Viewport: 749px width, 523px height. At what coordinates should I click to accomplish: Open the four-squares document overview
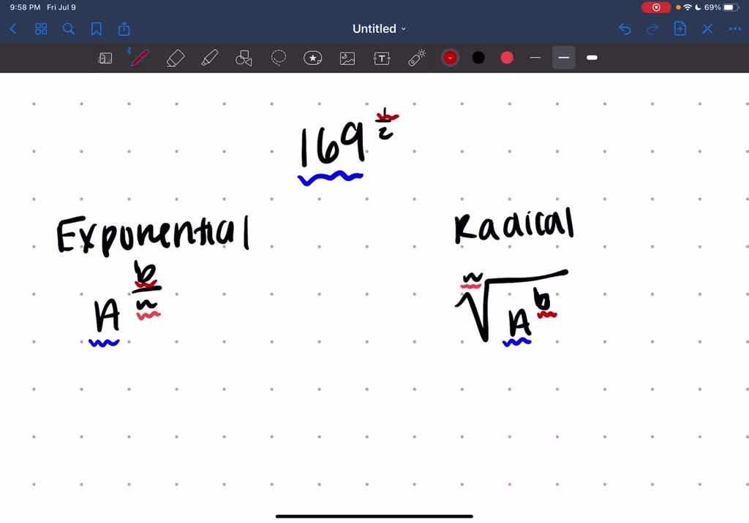point(41,29)
